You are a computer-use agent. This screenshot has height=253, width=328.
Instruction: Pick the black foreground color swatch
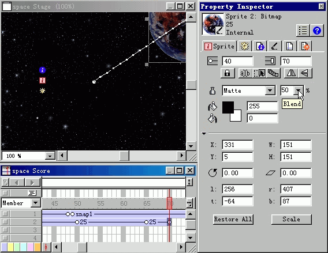[228, 108]
